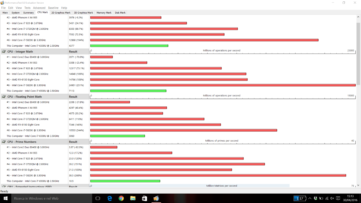Open the Baseline menu
The height and width of the screenshot is (203, 361).
coord(53,8)
